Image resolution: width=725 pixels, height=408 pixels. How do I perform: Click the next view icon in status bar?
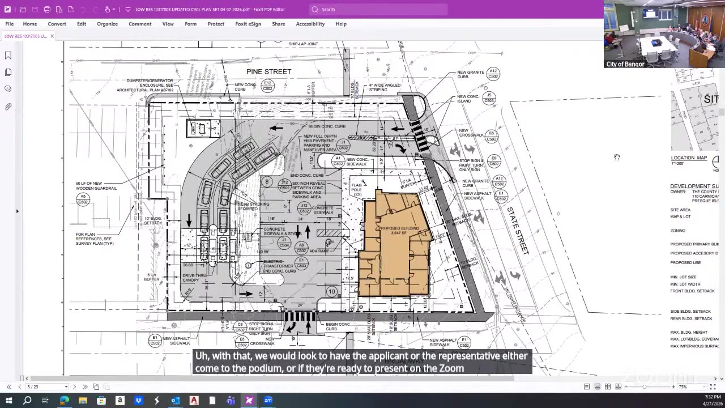coord(106,386)
